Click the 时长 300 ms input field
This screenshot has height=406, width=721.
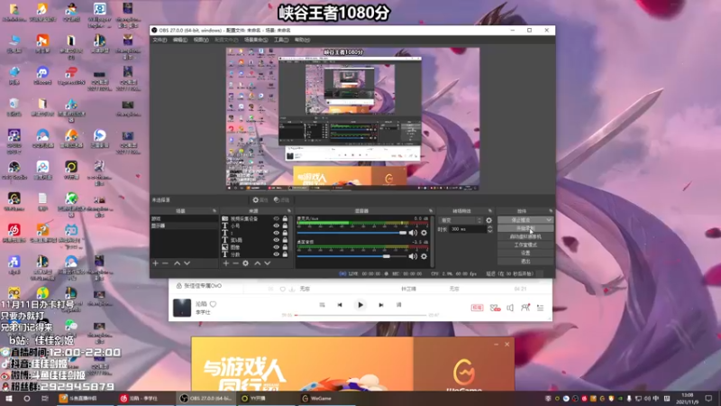pos(468,229)
